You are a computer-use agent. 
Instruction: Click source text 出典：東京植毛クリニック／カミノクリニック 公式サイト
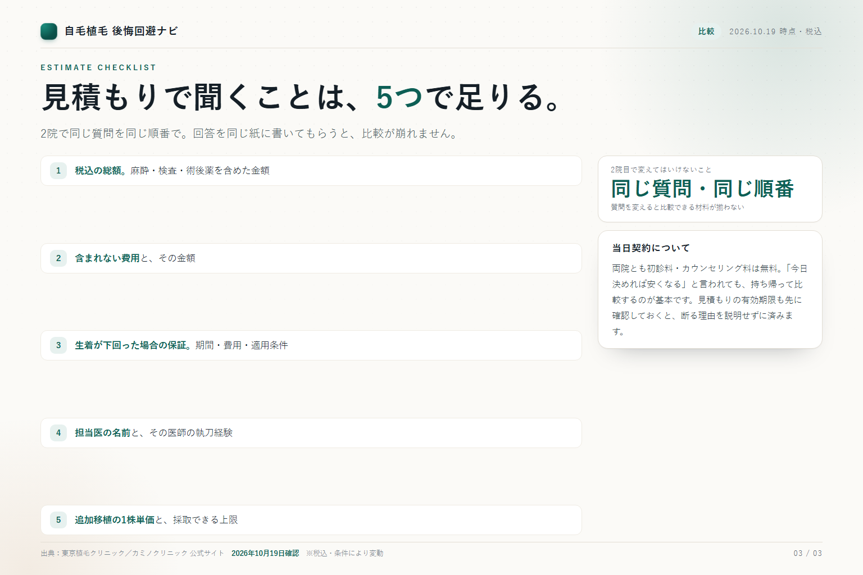click(132, 554)
